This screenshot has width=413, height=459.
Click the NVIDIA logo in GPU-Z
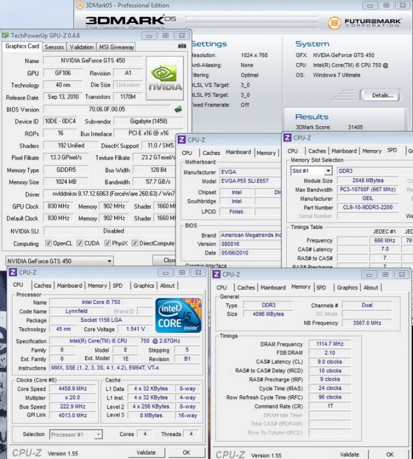165,78
